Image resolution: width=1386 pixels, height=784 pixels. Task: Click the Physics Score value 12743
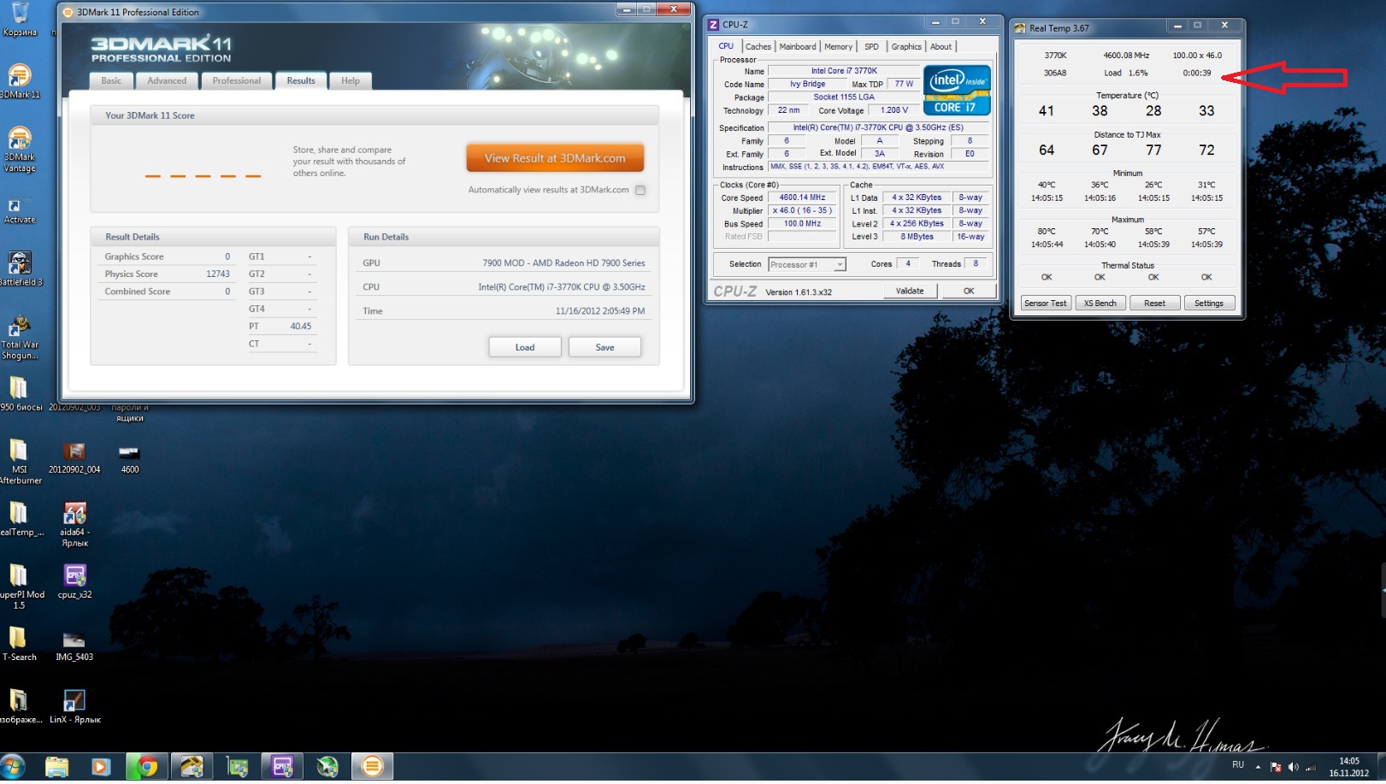point(217,274)
